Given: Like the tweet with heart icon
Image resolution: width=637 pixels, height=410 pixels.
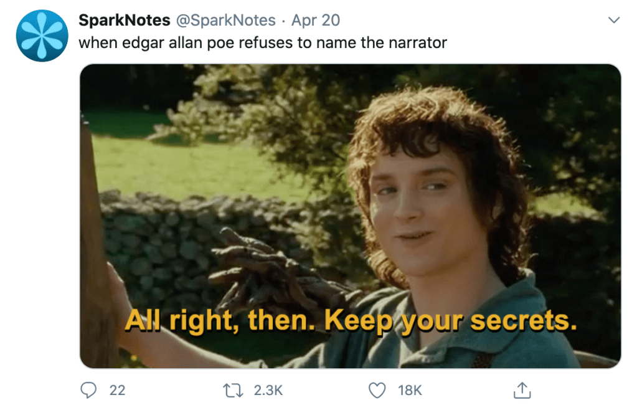Looking at the screenshot, I should click(377, 390).
